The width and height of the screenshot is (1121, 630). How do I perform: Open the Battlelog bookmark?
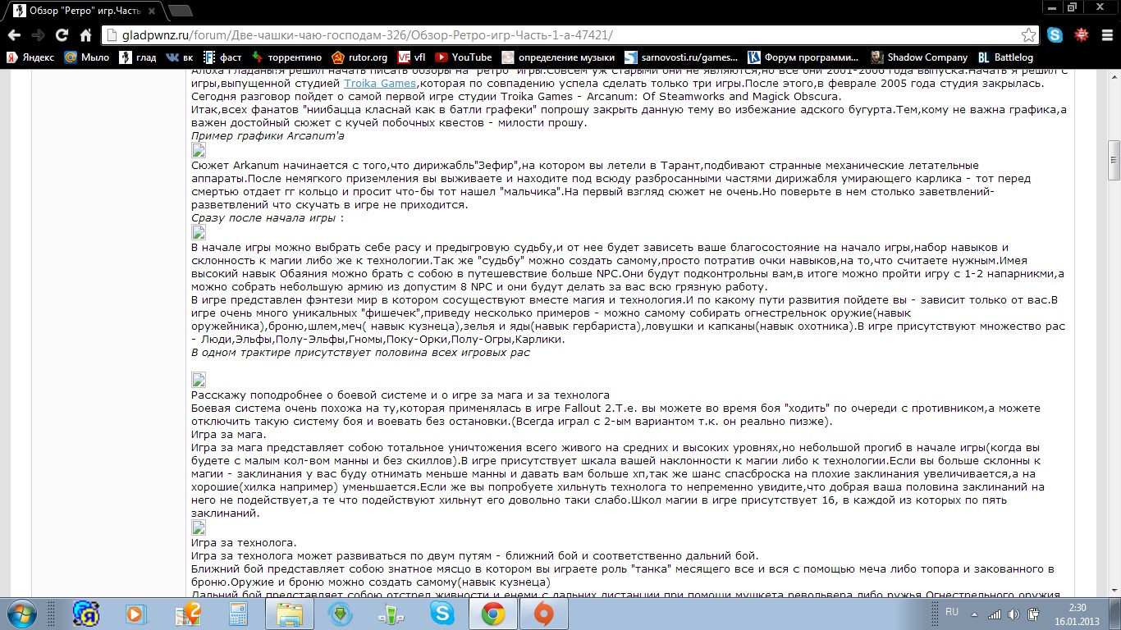pyautogui.click(x=1005, y=57)
